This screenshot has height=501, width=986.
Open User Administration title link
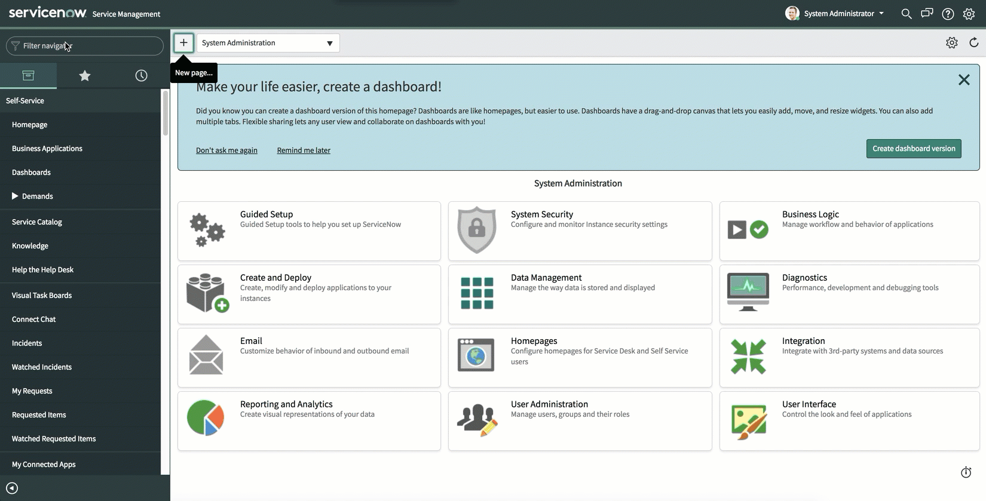tap(549, 404)
